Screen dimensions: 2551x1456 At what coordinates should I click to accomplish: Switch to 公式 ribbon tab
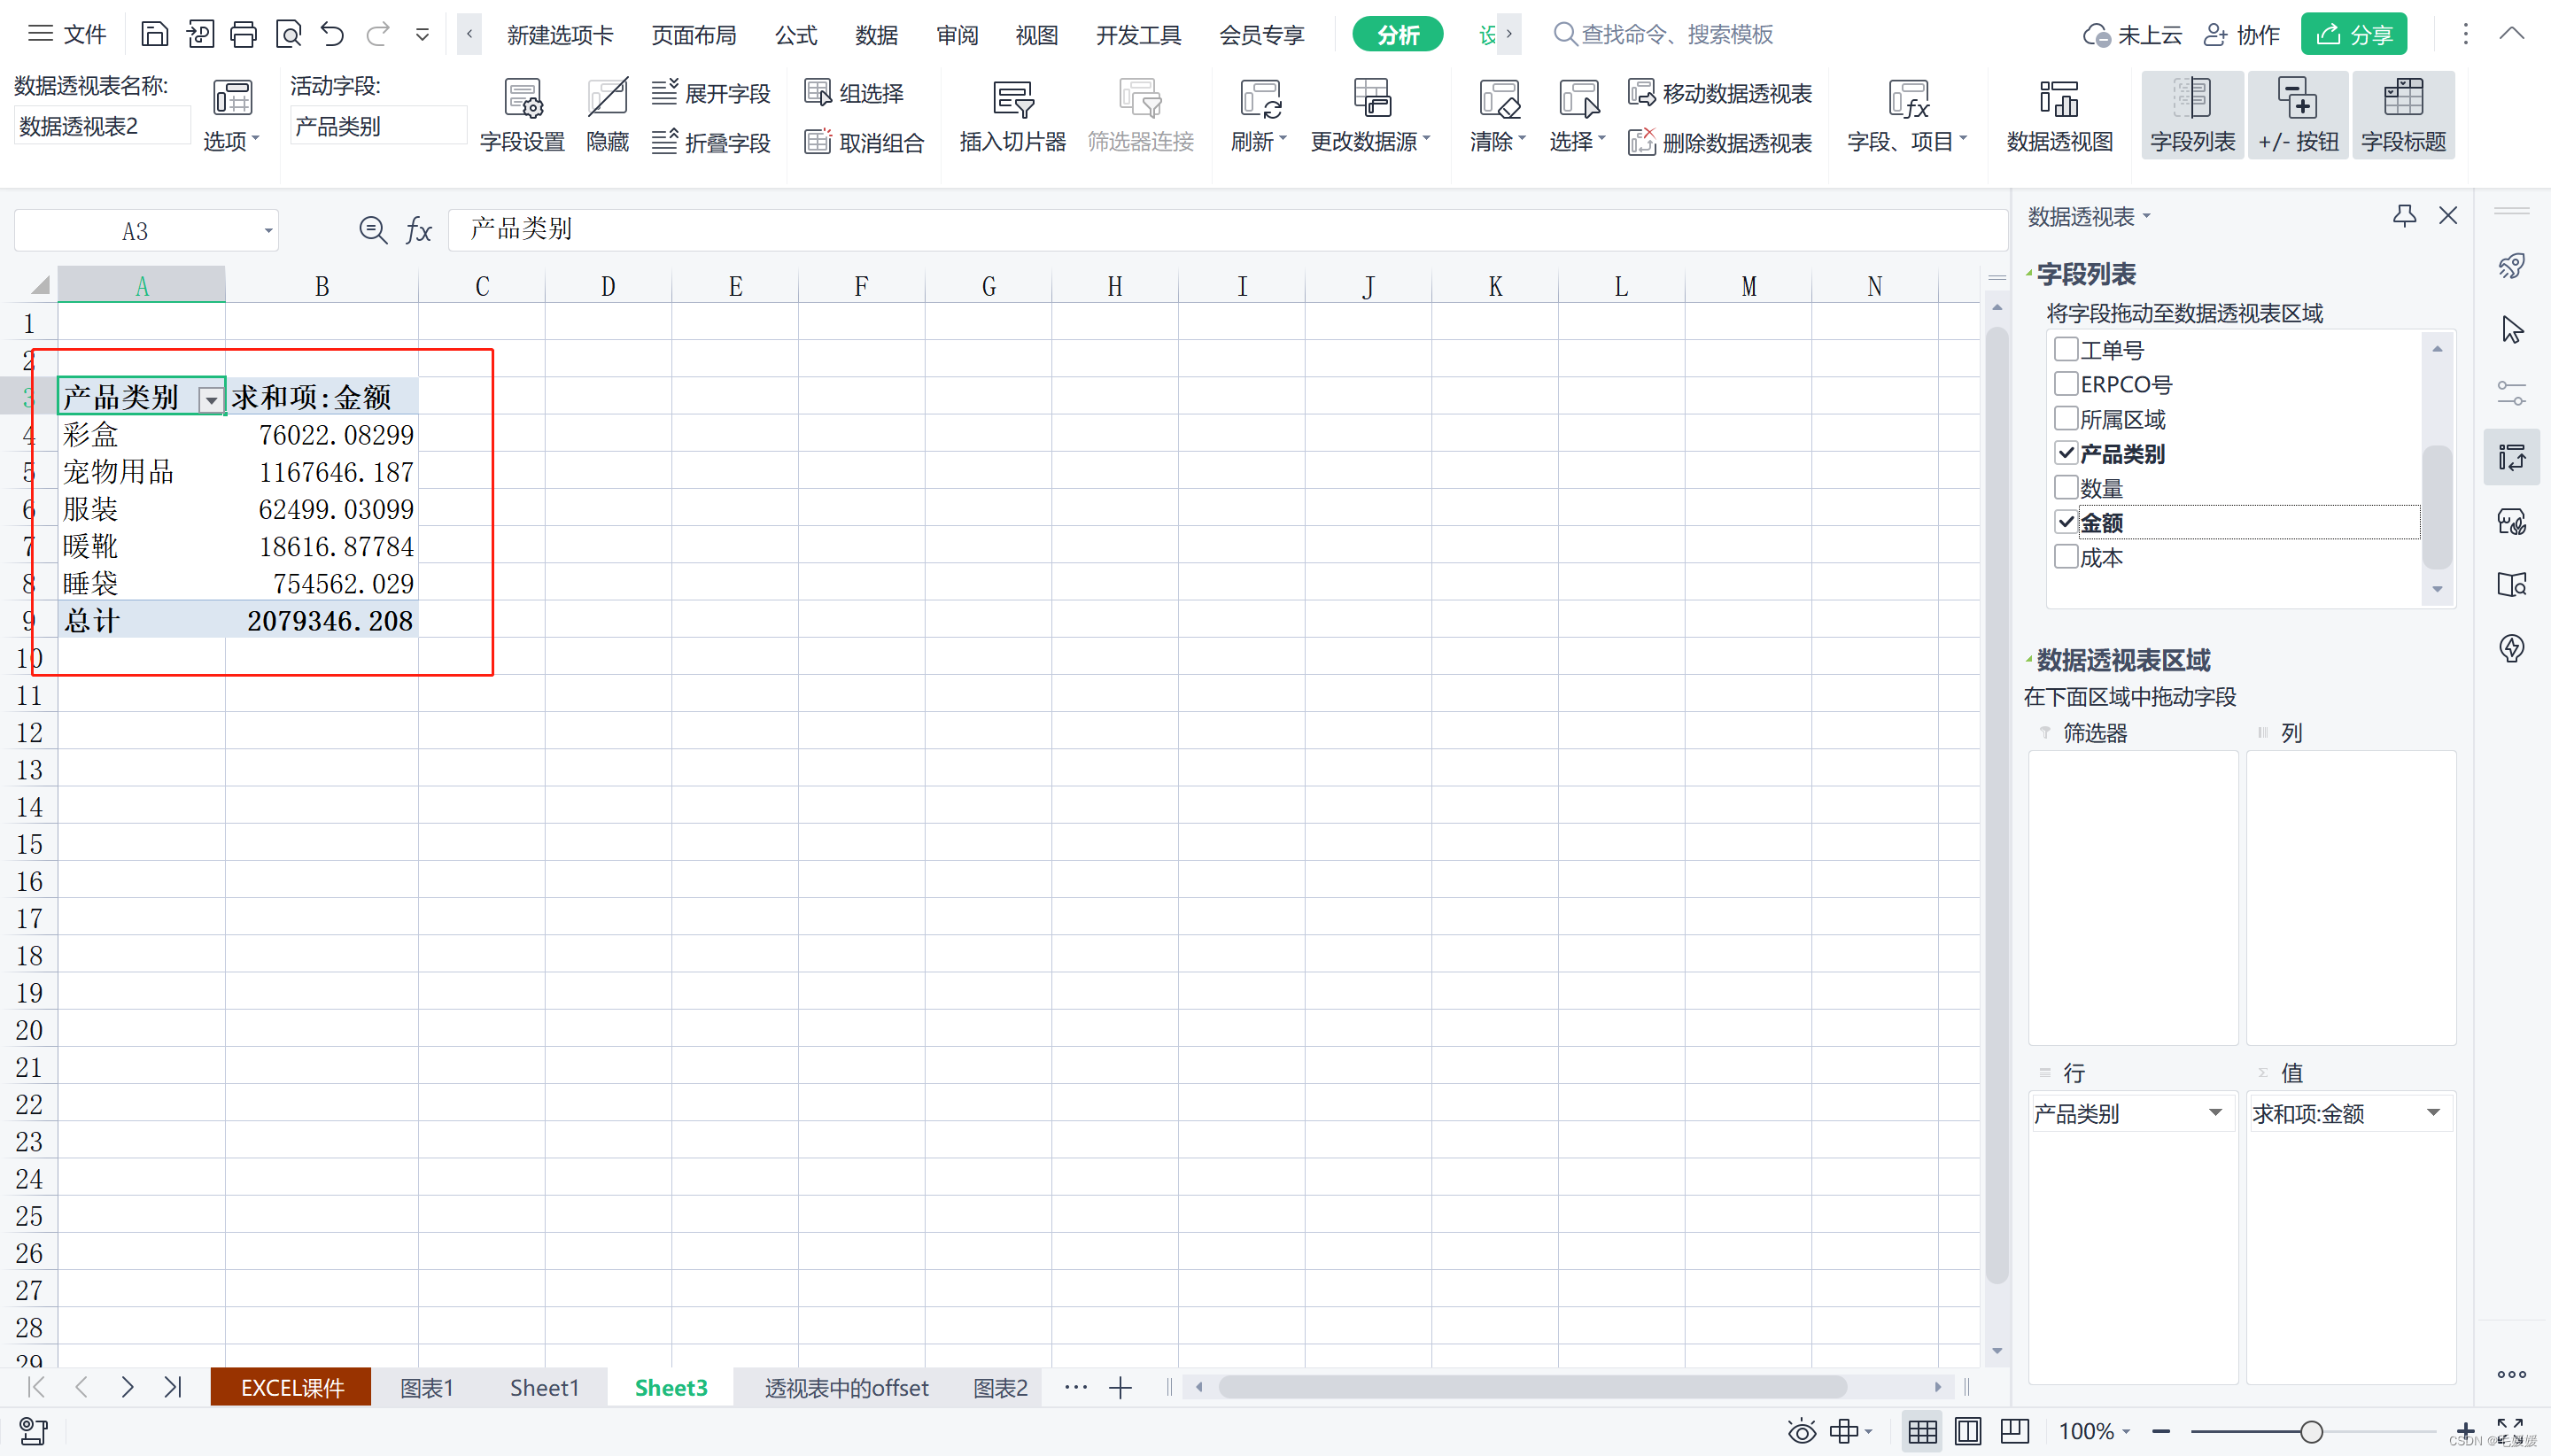coord(796,35)
